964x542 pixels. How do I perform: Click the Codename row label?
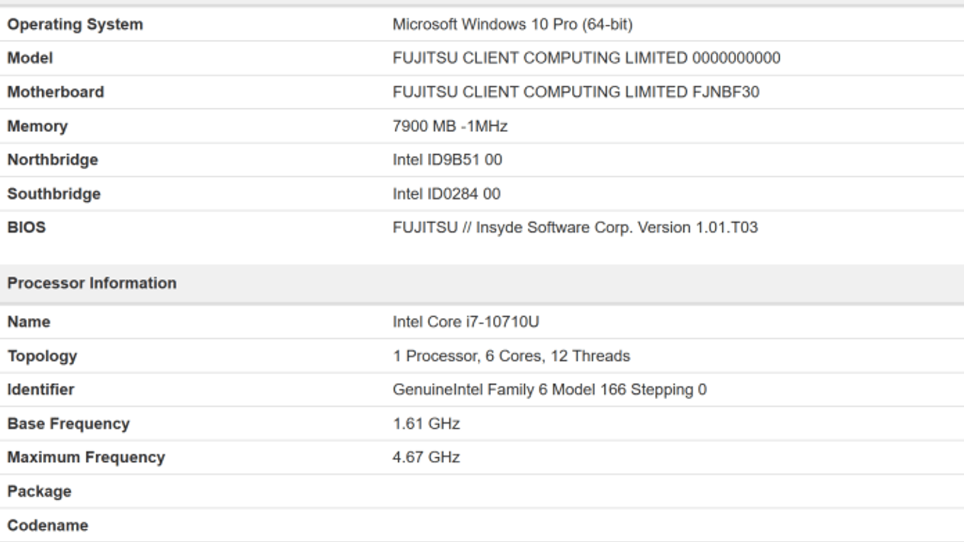(x=48, y=526)
